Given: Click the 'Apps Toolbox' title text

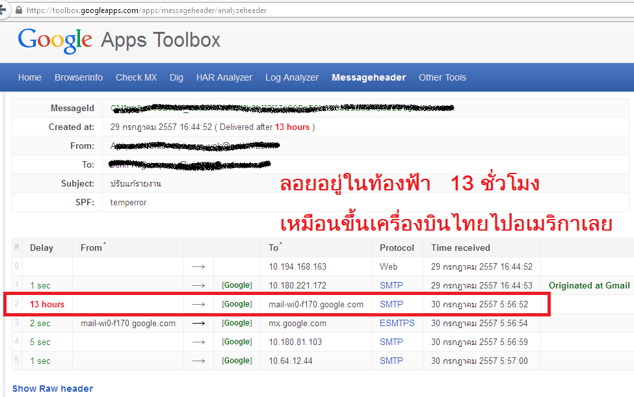Looking at the screenshot, I should 161,40.
